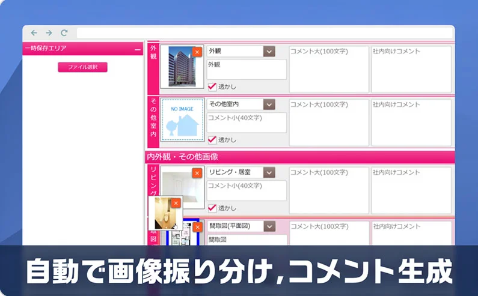Click コメント小(40文字) field in リビング row

pyautogui.click(x=247, y=191)
